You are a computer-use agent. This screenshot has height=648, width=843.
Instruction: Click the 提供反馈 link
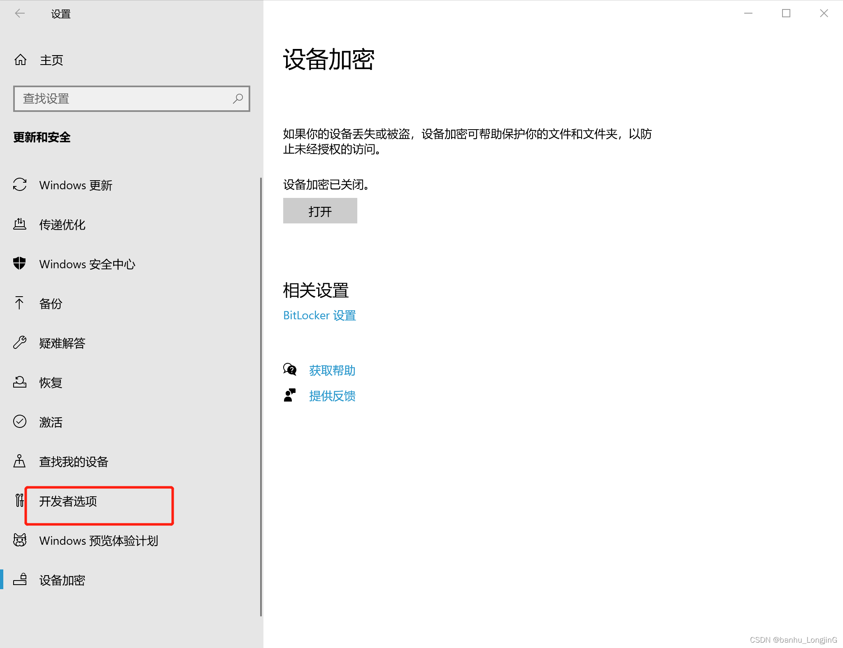[x=332, y=396]
